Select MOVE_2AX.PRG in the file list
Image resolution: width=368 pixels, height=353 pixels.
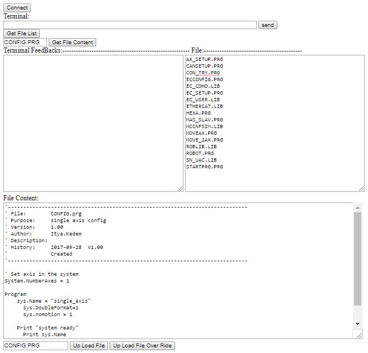click(205, 140)
